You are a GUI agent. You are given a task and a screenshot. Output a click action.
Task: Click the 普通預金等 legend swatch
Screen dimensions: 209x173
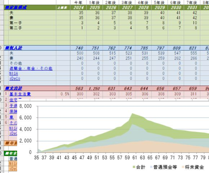[151, 167]
